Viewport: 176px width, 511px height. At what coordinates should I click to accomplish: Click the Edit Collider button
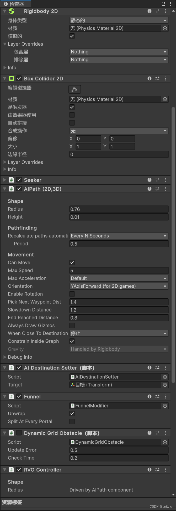click(x=74, y=89)
